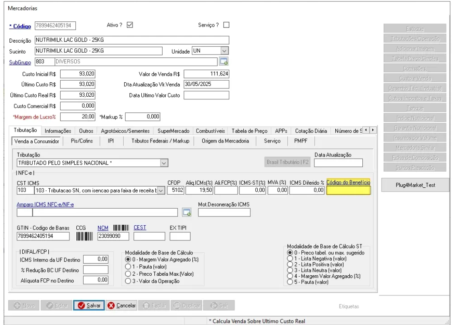
Task: Click the NCM code field
Action: 113,237
